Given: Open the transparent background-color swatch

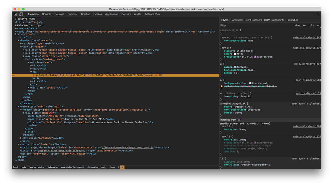Looking at the screenshot, I should (250, 83).
